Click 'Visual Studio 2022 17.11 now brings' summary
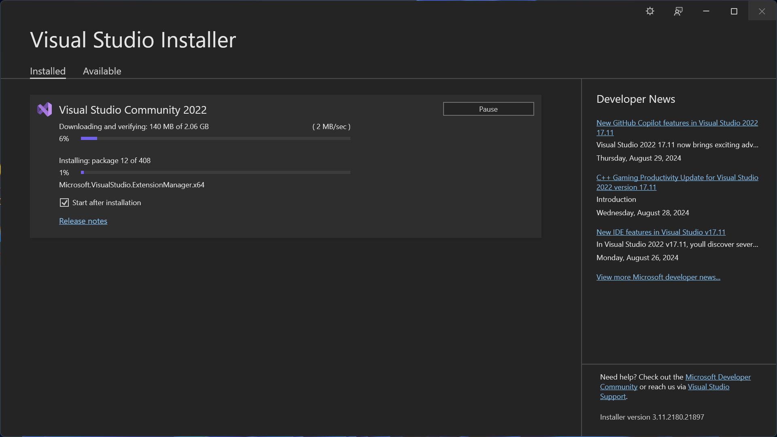The image size is (777, 437). [677, 145]
